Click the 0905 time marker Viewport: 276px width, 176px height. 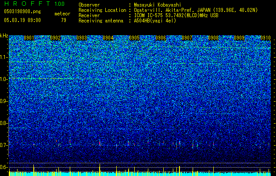tap(134, 38)
